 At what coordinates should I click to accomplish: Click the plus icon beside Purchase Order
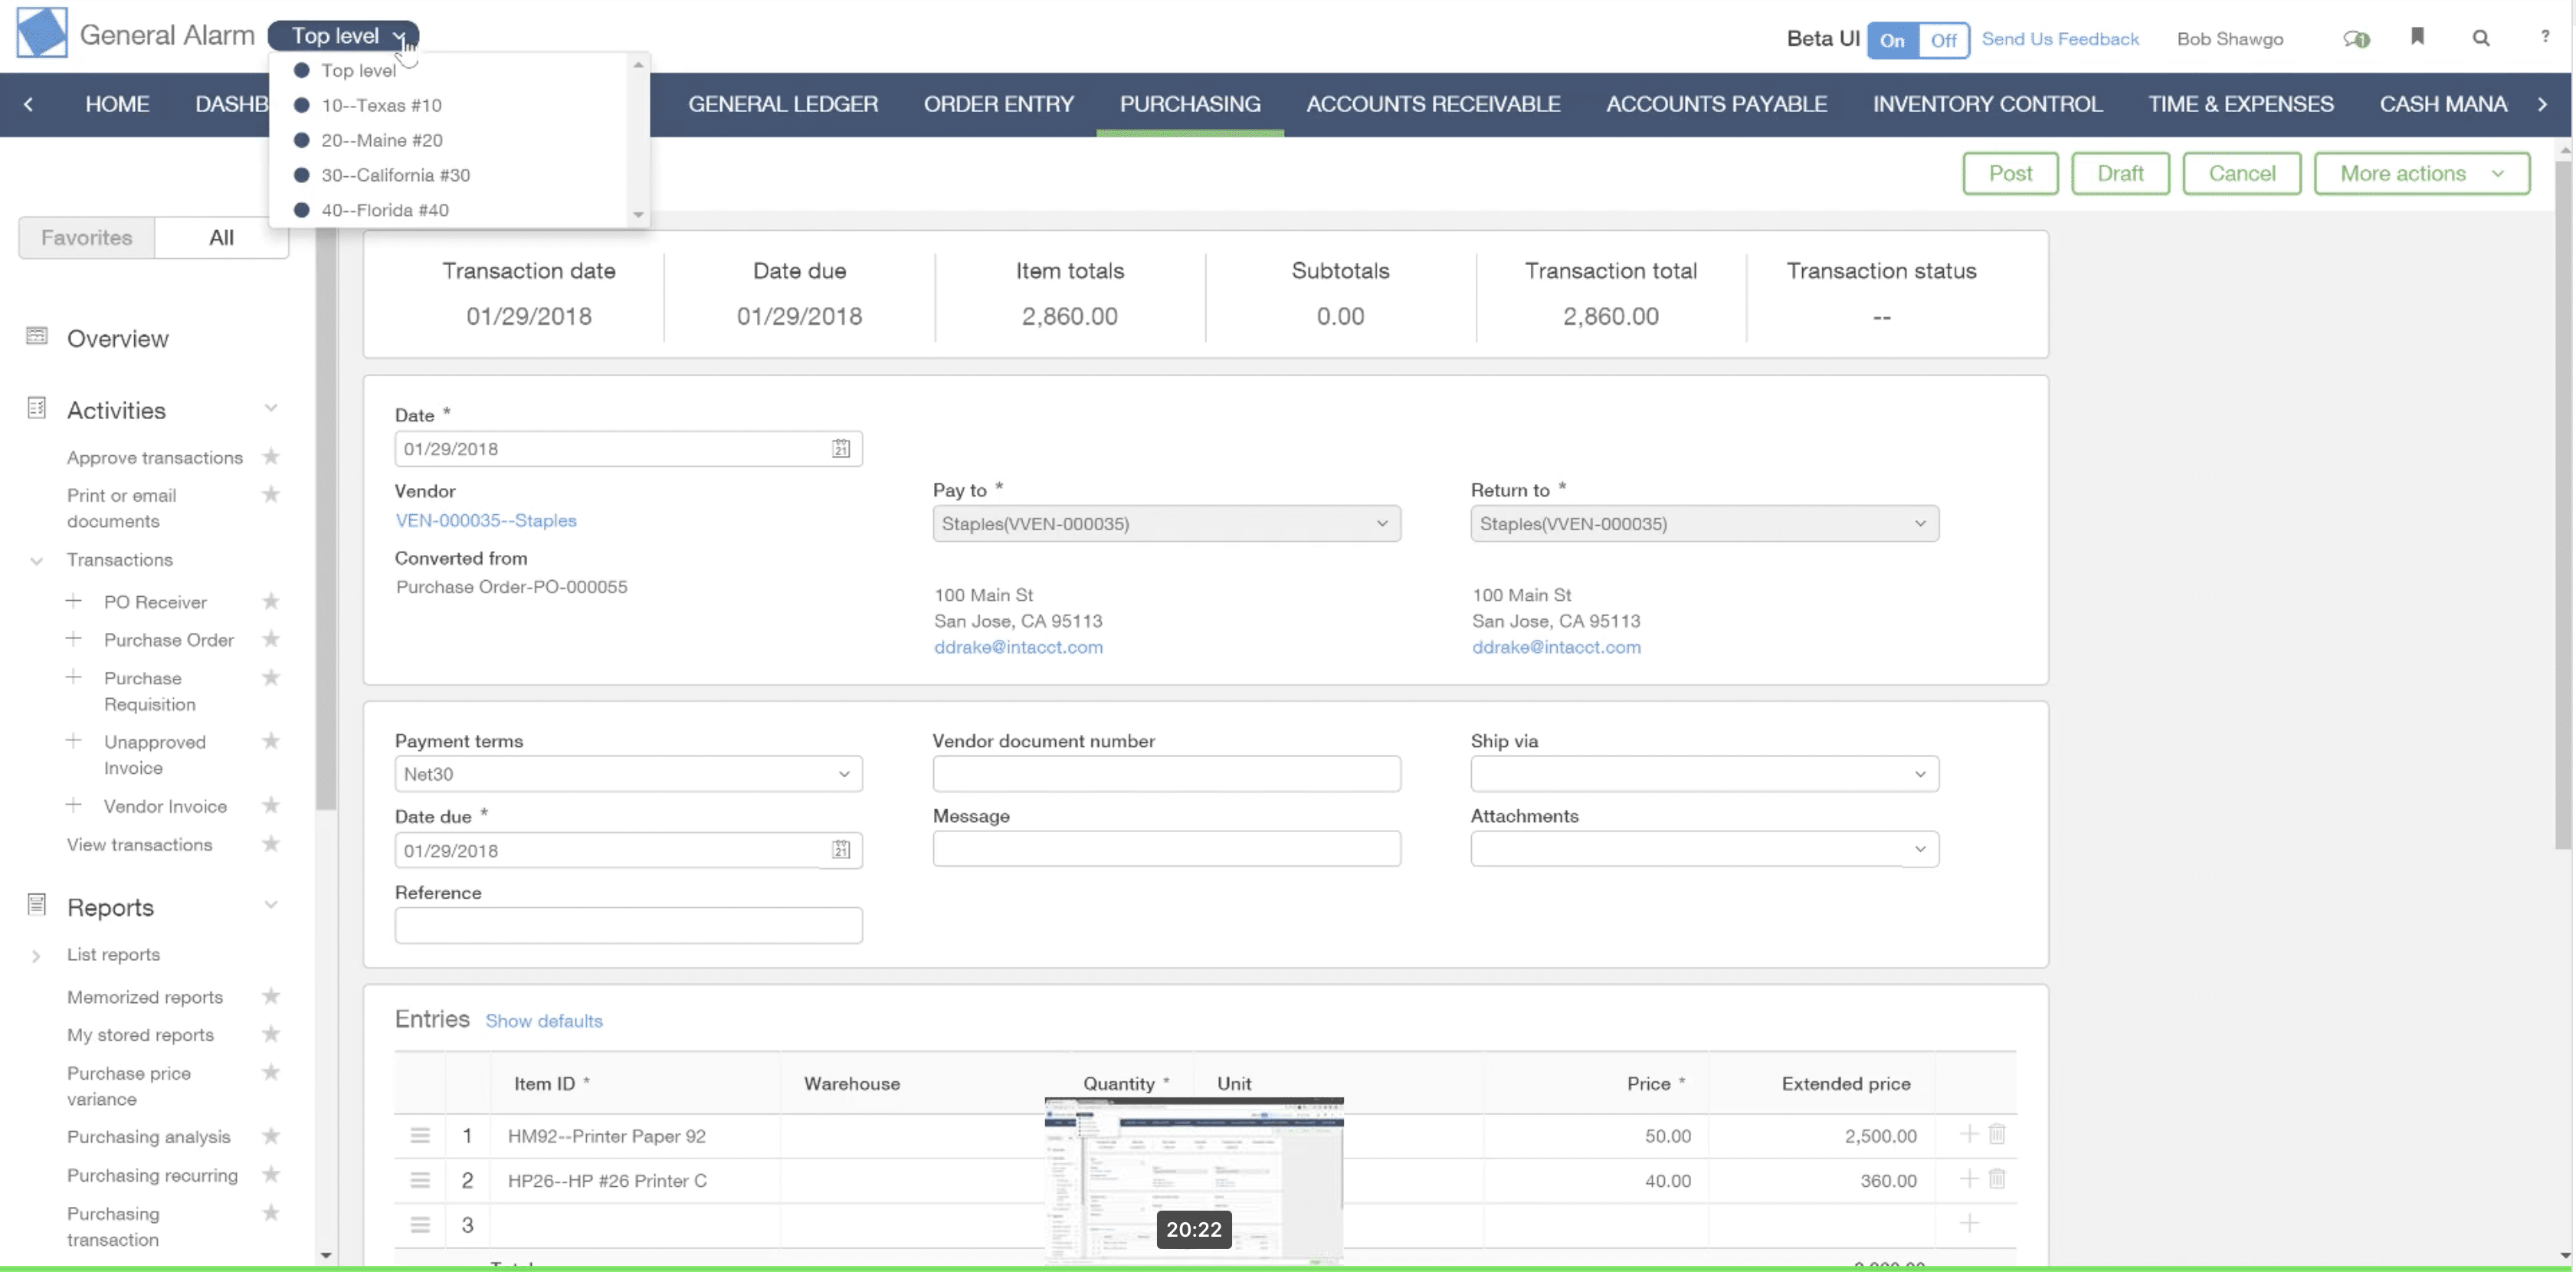[x=73, y=639]
